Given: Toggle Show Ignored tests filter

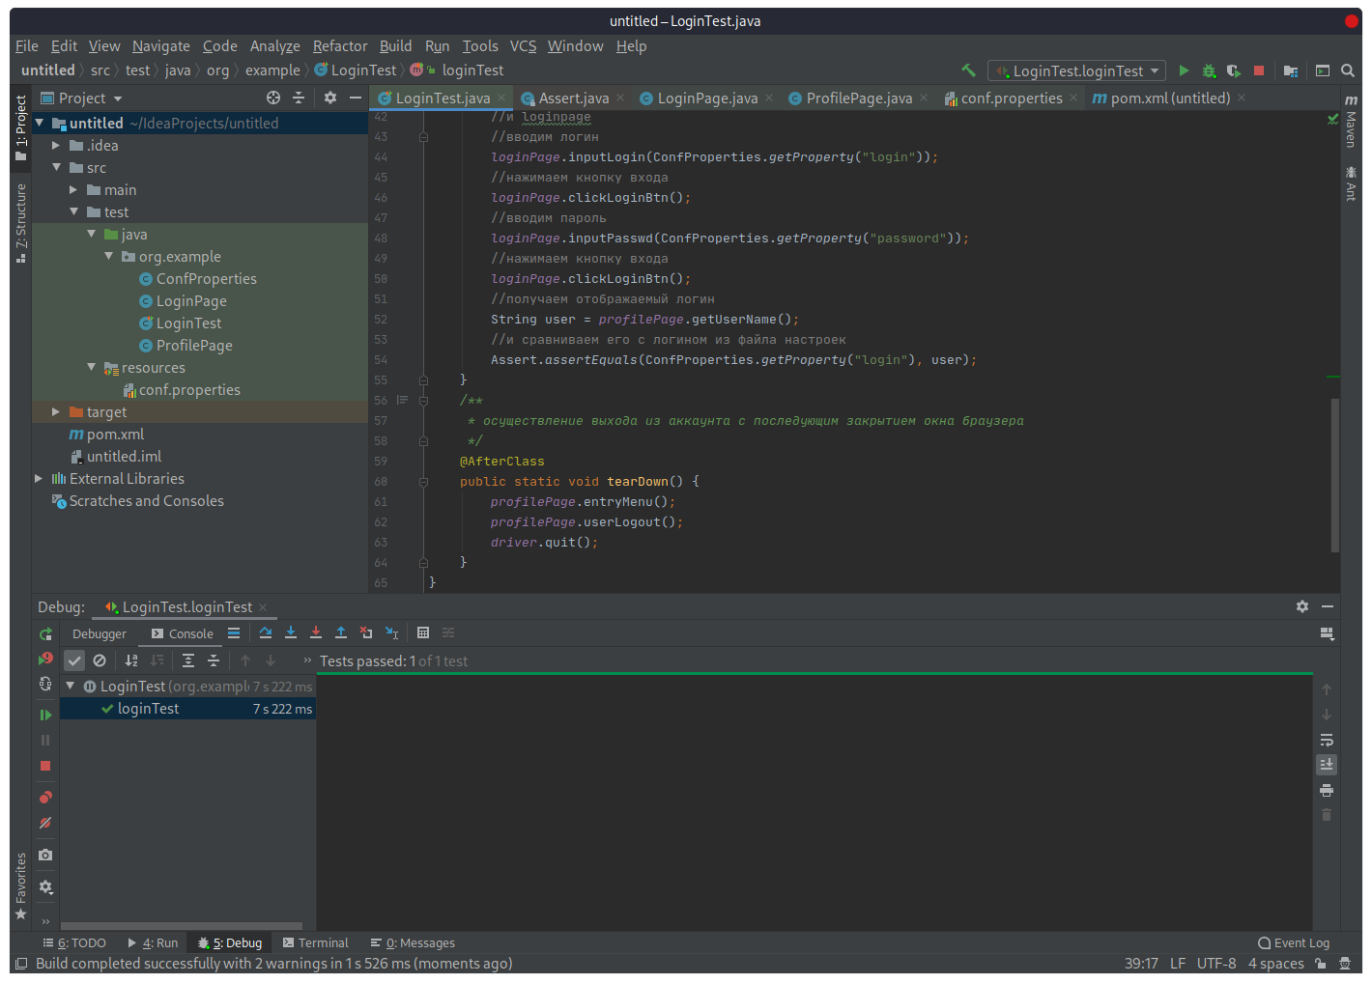Looking at the screenshot, I should click(x=100, y=660).
